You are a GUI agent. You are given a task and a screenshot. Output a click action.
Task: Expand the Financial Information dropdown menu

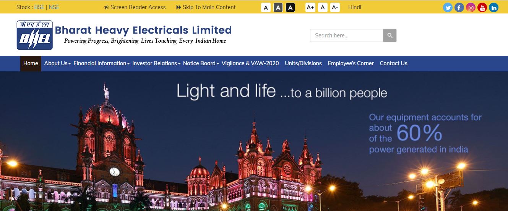[102, 63]
